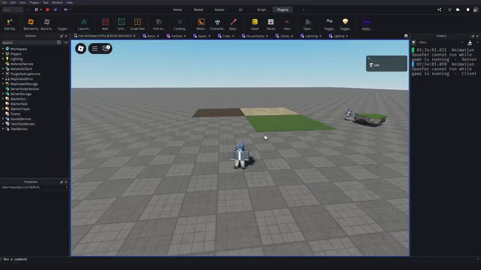Switch to the Script ribbon tab
The image size is (481, 270).
pyautogui.click(x=262, y=10)
